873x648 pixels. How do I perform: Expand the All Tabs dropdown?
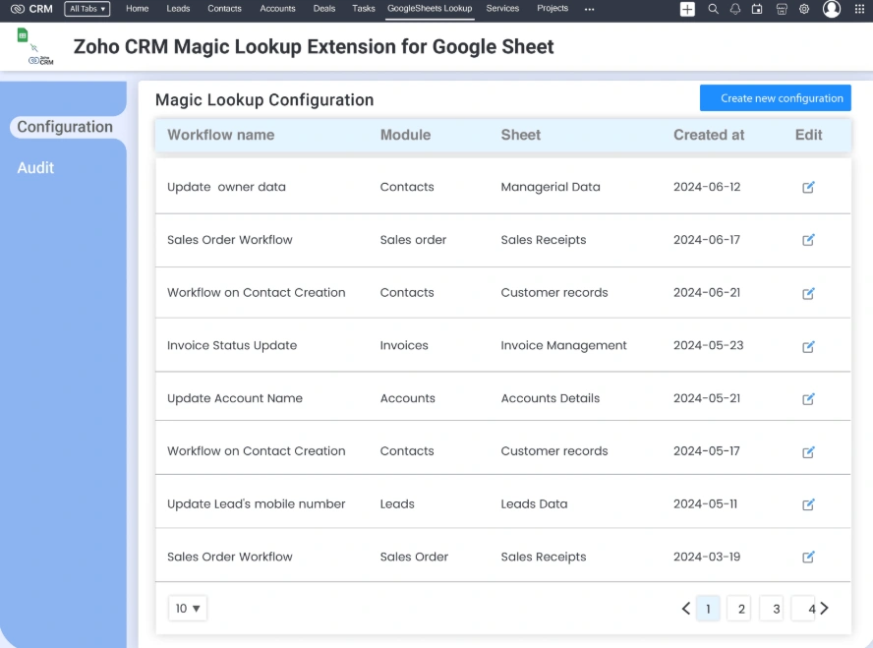87,9
